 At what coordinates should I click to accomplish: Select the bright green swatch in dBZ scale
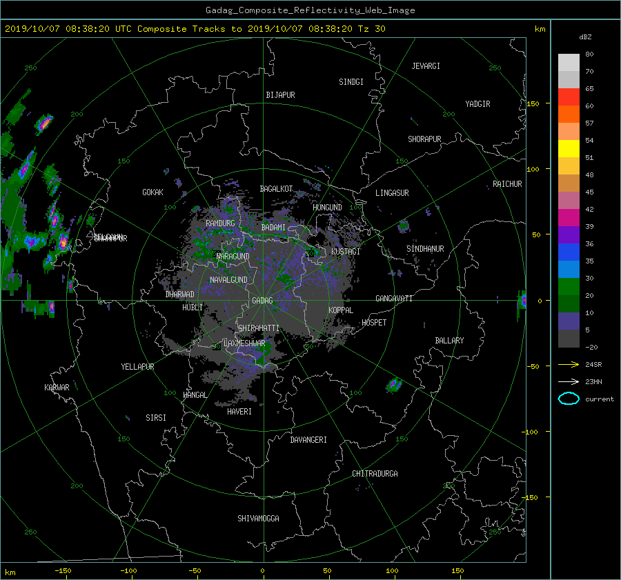click(569, 287)
